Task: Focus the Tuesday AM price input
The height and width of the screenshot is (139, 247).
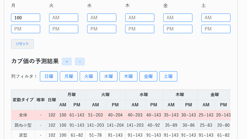Action: (x=64, y=18)
